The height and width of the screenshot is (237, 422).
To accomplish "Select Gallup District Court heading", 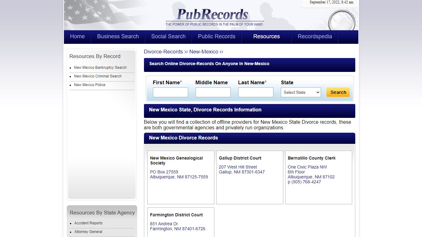I will pyautogui.click(x=240, y=158).
